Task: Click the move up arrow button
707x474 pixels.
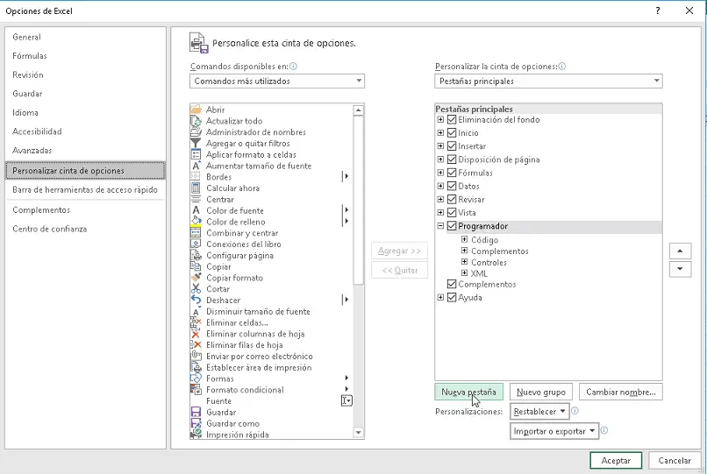Action: coord(681,251)
